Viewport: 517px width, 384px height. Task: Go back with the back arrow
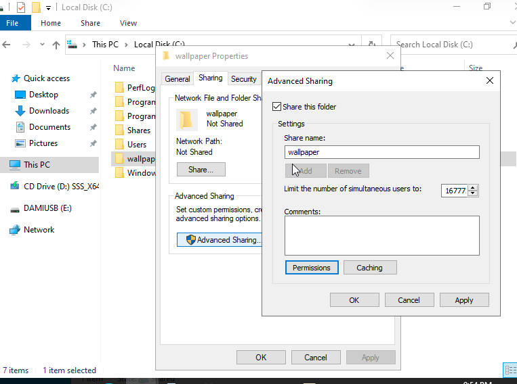pyautogui.click(x=6, y=45)
